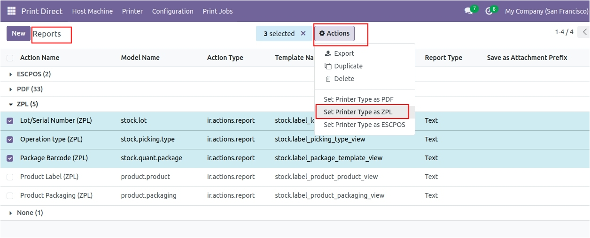Screen dimensions: 590x238
Task: Open the Printer menu
Action: pos(132,11)
